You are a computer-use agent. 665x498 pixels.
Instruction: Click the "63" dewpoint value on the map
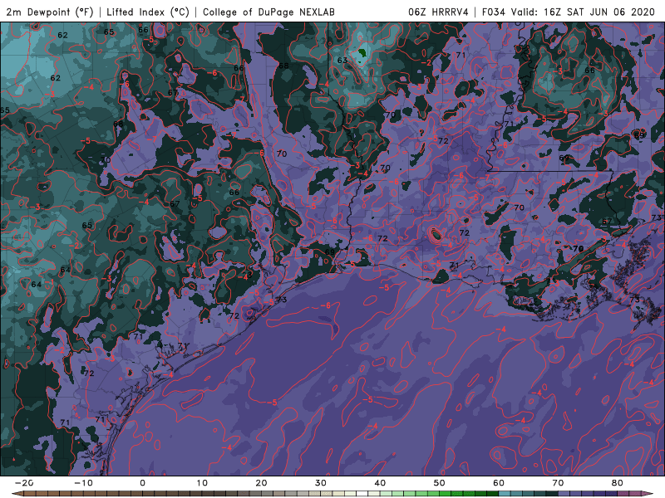(x=342, y=60)
